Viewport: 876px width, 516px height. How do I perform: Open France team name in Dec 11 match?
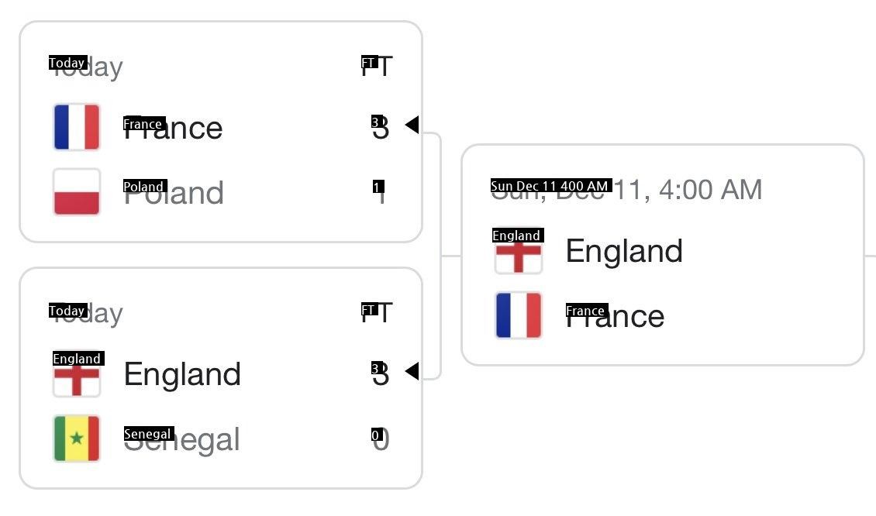coord(616,316)
